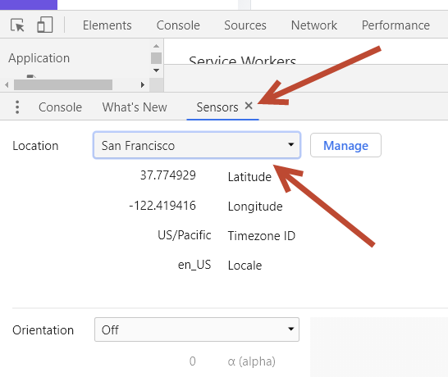Click the horizontal scroll left arrow
Viewport: 448px width, 377px height.
pos(7,84)
